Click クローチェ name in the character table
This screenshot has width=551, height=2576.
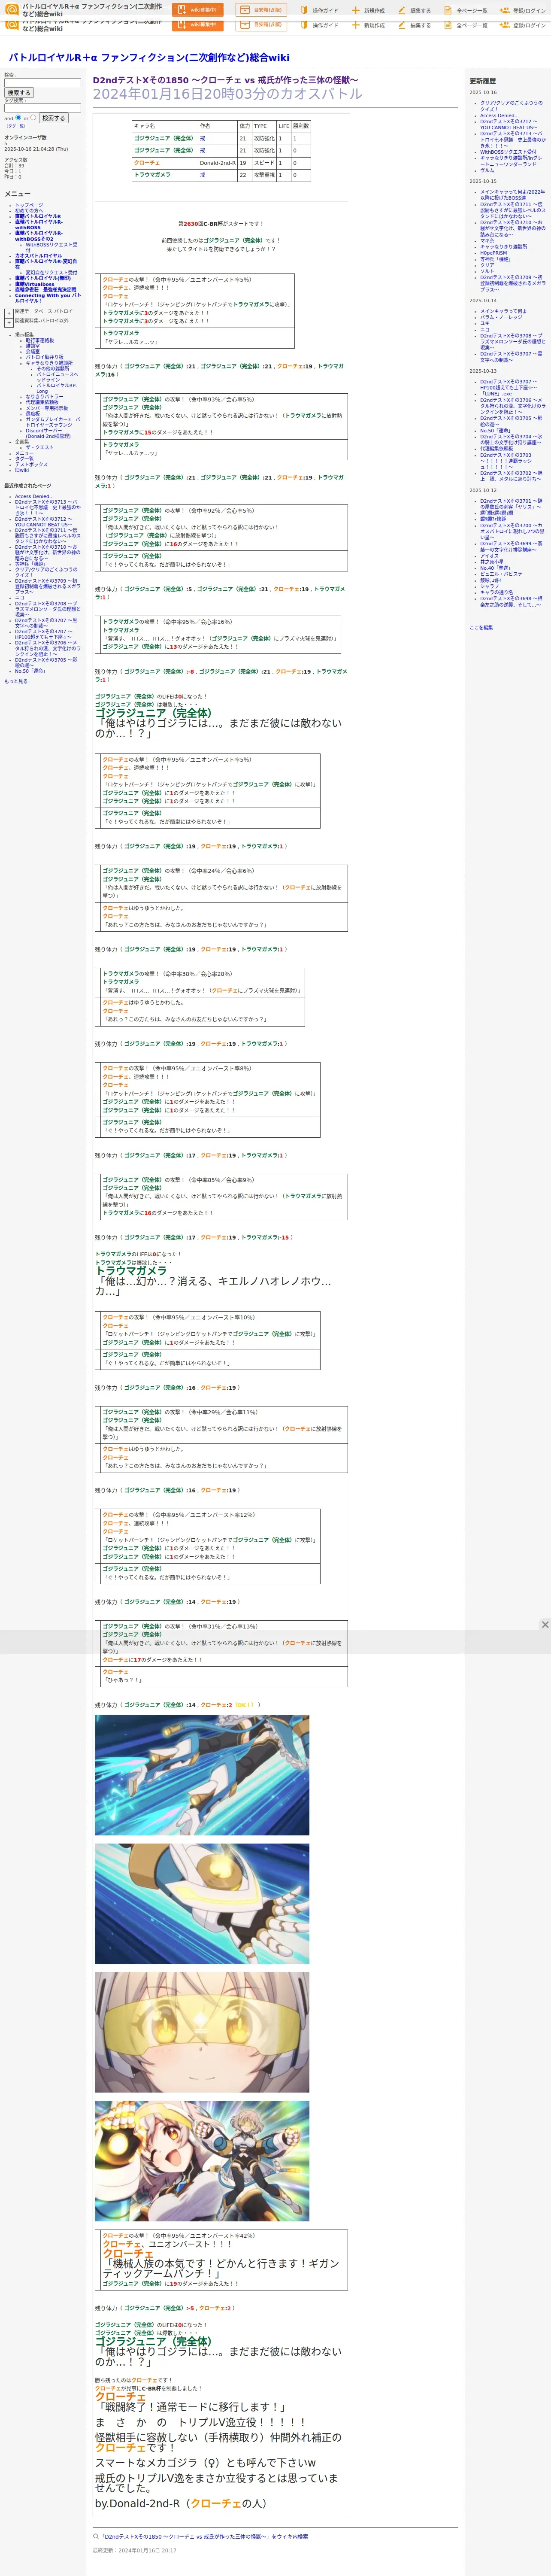point(147,163)
